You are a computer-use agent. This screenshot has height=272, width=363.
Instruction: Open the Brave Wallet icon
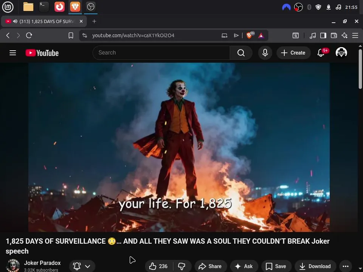[334, 36]
